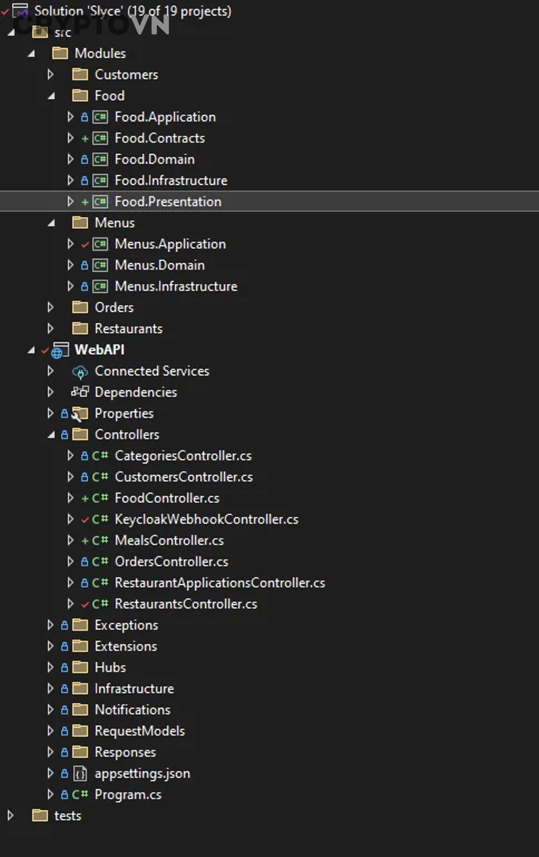The width and height of the screenshot is (539, 857).
Task: Expand the tests folder node
Action: [10, 815]
